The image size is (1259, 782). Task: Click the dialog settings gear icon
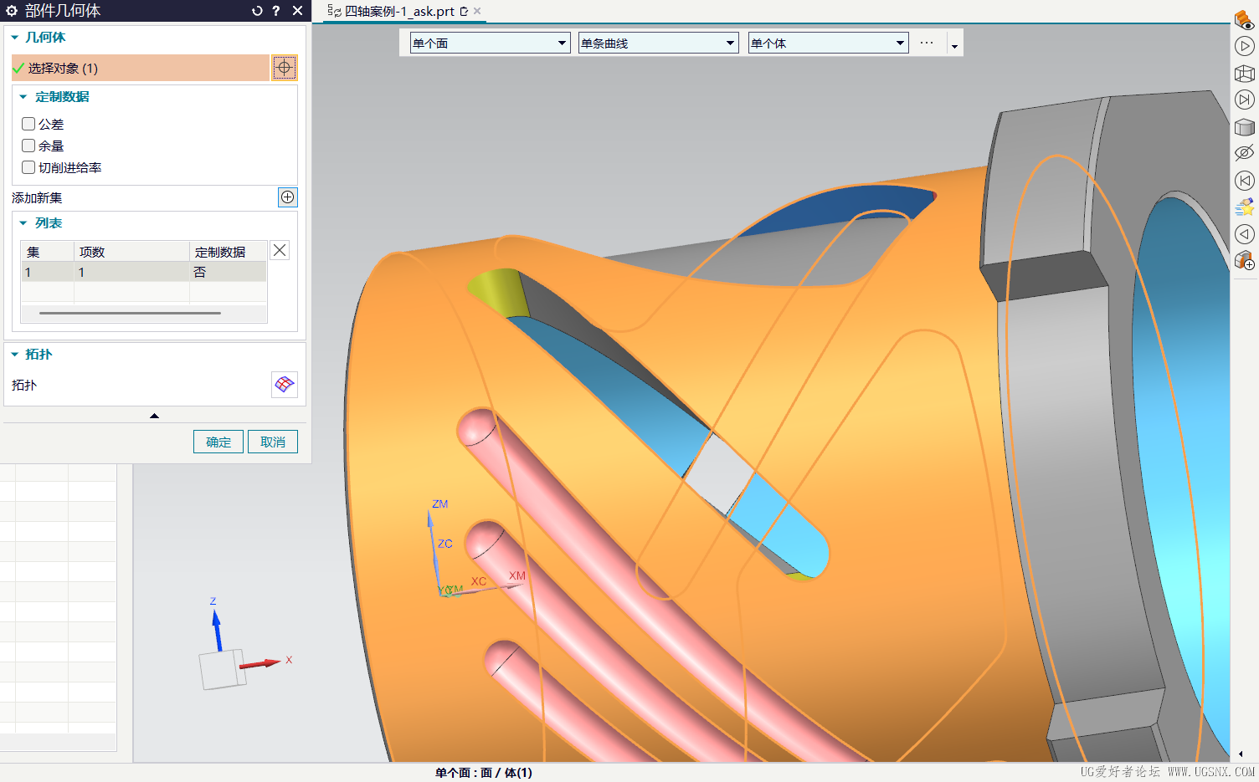[x=12, y=11]
